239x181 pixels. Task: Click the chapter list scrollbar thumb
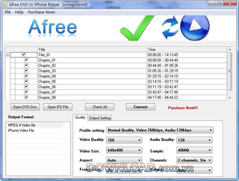pyautogui.click(x=230, y=71)
